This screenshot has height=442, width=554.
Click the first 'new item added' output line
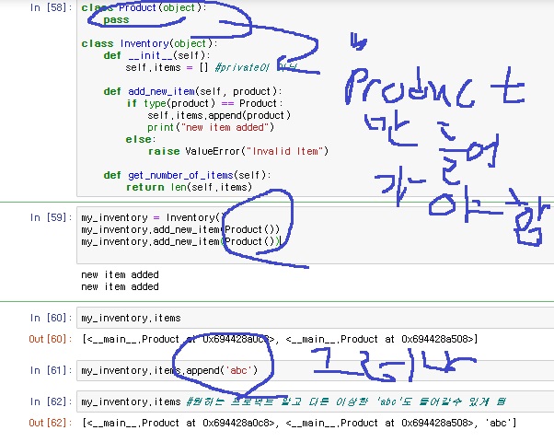120,274
